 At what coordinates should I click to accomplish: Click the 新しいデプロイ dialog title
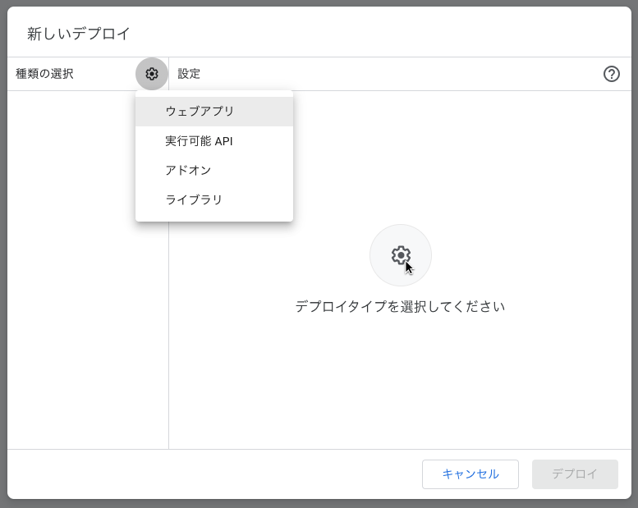(x=79, y=34)
